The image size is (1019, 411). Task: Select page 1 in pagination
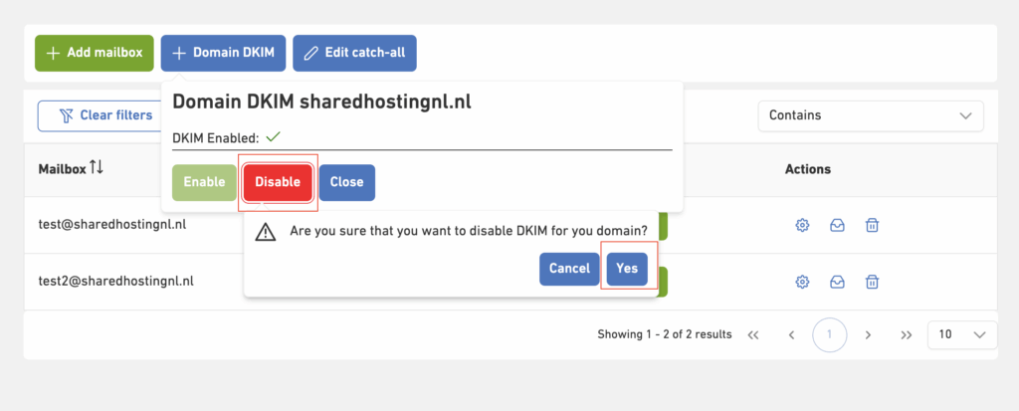point(829,334)
